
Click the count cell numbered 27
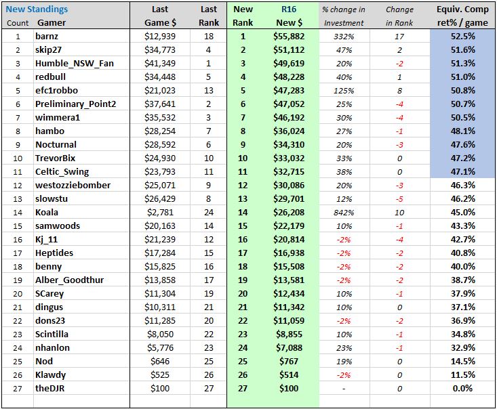click(18, 389)
